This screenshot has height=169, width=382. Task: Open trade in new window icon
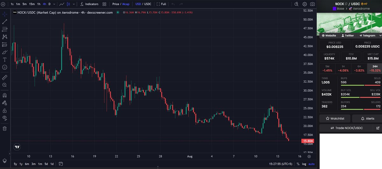click(x=378, y=128)
